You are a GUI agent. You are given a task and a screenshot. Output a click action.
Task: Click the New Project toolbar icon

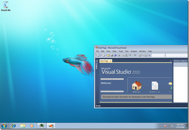point(98,55)
